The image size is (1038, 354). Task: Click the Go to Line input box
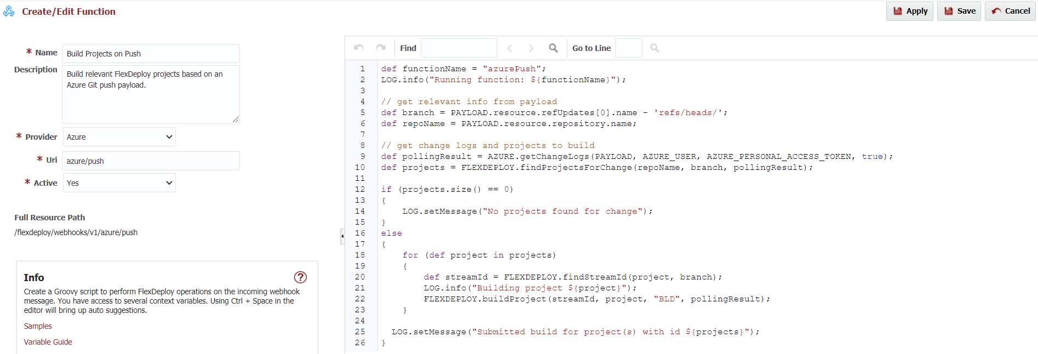629,48
